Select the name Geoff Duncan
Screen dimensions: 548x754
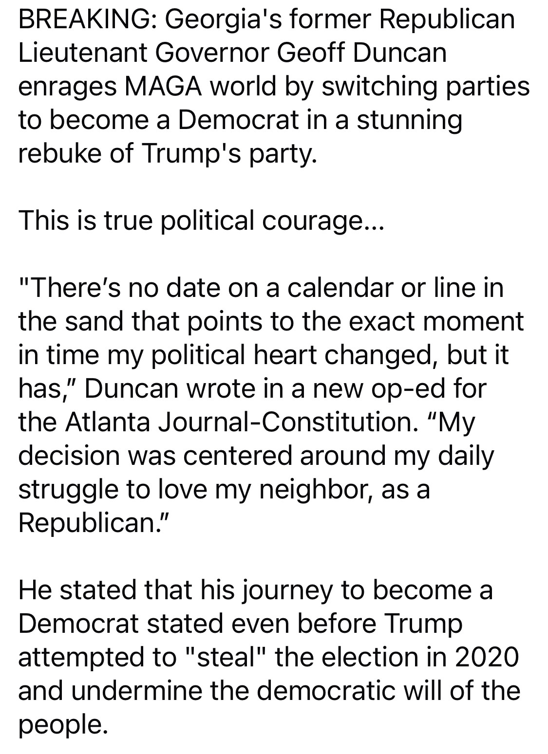click(361, 53)
